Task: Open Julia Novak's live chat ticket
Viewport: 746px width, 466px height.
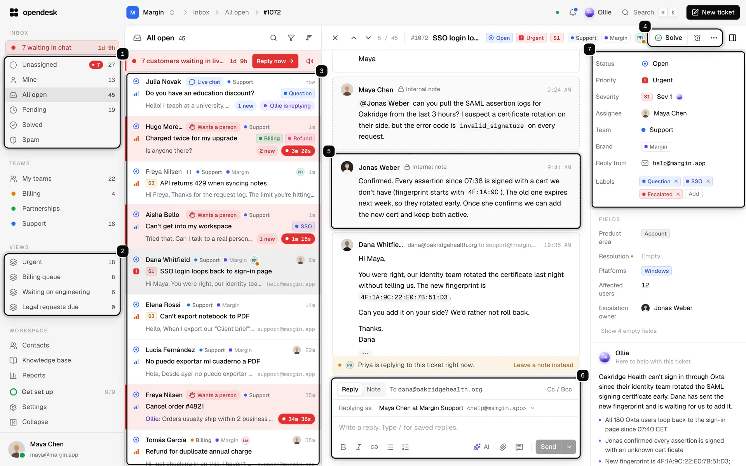Action: click(x=223, y=94)
